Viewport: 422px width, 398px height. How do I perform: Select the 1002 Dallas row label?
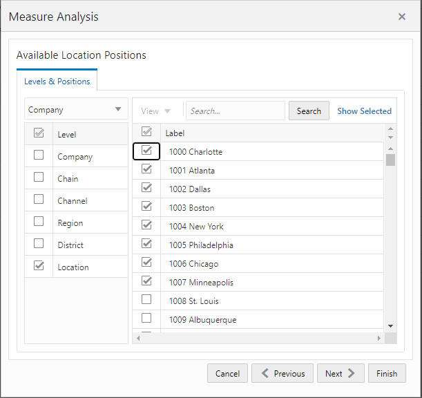pos(190,189)
